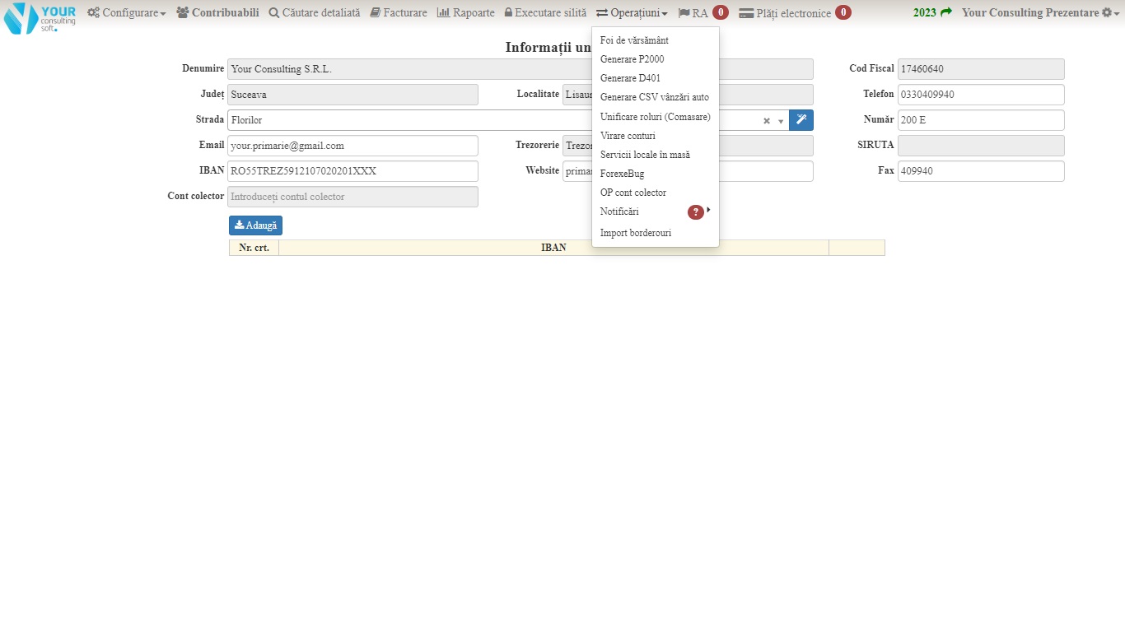Choose Generare D401 menu entry
Screen dimensions: 1125x632
[x=630, y=78]
